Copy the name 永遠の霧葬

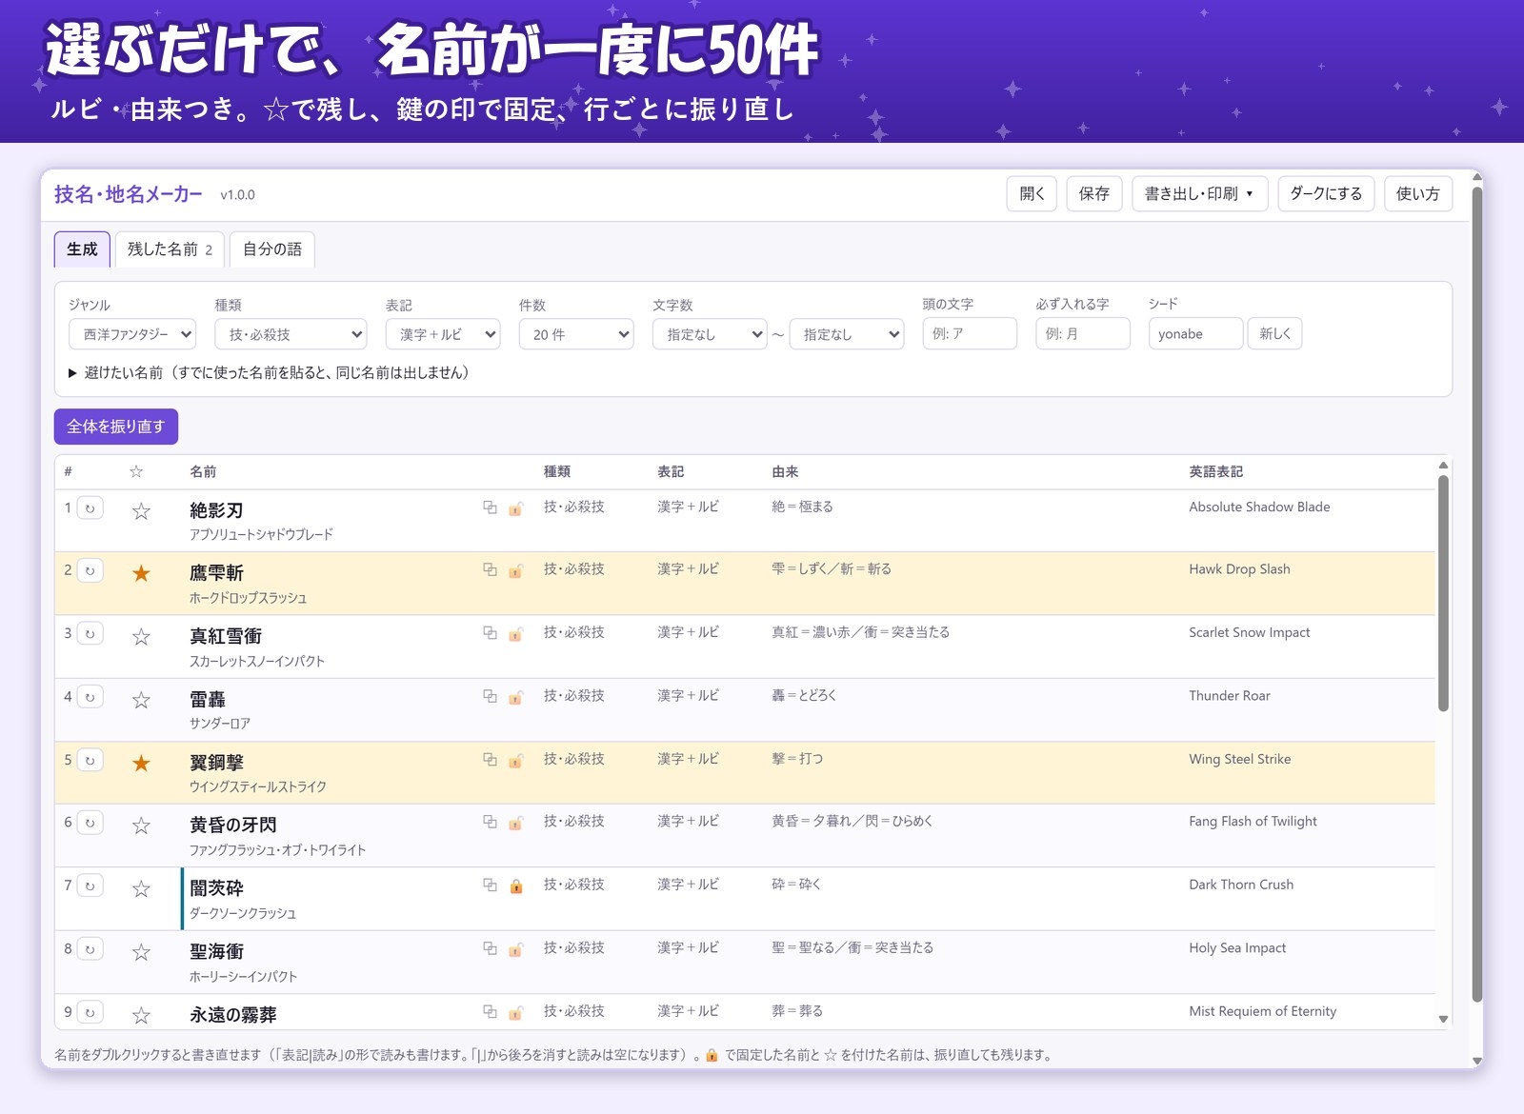coord(490,1012)
